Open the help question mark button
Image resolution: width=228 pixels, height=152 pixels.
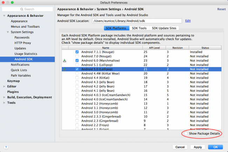pyautogui.click(x=6, y=147)
